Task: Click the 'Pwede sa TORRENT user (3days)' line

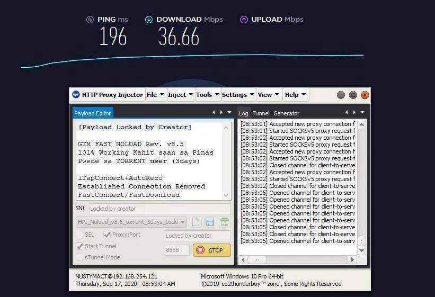Action: (x=139, y=161)
